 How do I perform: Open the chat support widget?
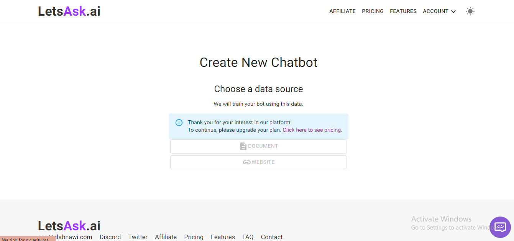coord(500,227)
